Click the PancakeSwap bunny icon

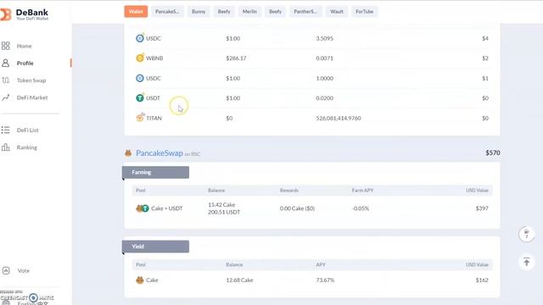[128, 153]
